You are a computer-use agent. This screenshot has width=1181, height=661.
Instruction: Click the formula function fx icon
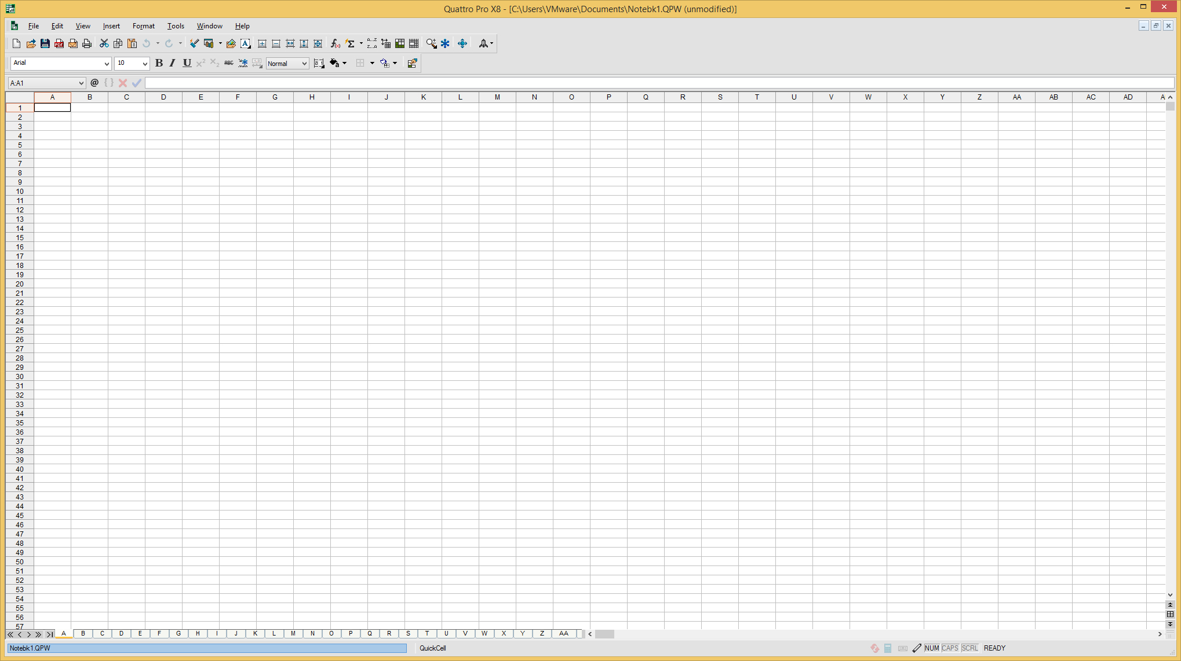tap(335, 43)
